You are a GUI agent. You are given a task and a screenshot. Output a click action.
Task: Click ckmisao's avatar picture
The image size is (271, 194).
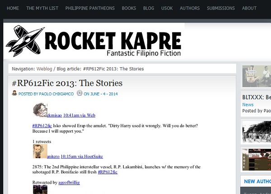(x=40, y=110)
